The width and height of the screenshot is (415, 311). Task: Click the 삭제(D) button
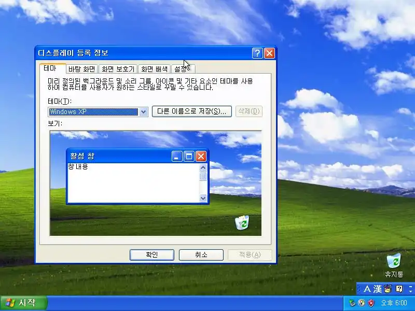[x=249, y=111]
